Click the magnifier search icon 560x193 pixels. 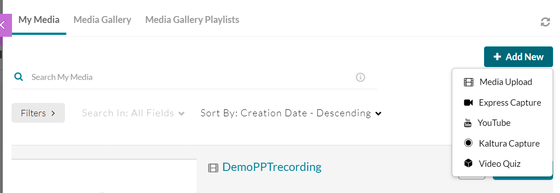coord(18,77)
